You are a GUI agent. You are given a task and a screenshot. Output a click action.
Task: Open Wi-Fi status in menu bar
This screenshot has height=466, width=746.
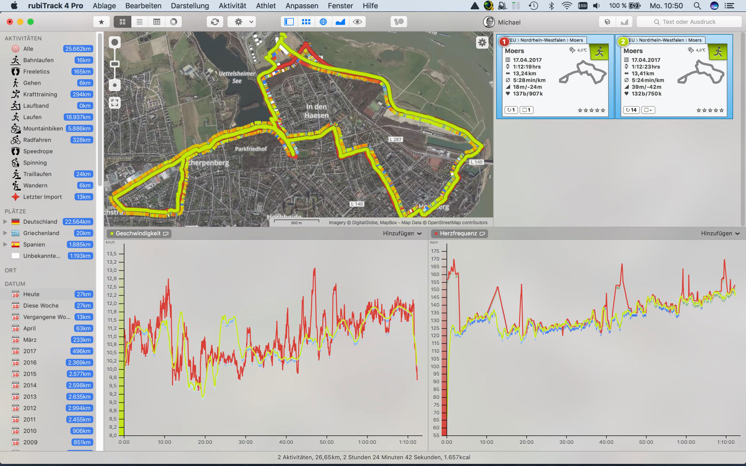click(x=567, y=6)
